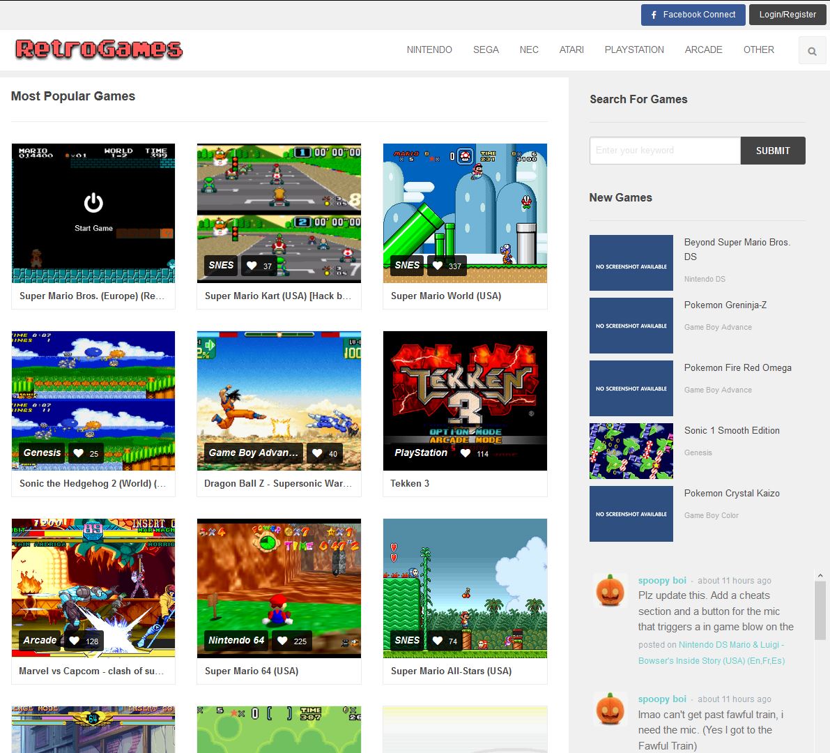Open Super Mario World (USA) title link
The height and width of the screenshot is (753, 830).
pos(446,296)
